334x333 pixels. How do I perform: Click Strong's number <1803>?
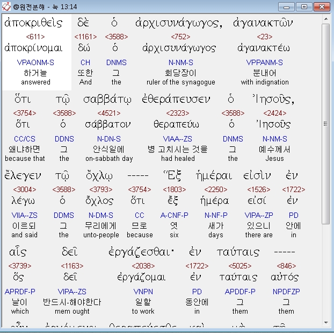tap(174, 189)
